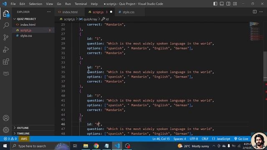This screenshot has width=267, height=150.
Task: Open errors and warnings in status bar
Action: click(x=10, y=139)
